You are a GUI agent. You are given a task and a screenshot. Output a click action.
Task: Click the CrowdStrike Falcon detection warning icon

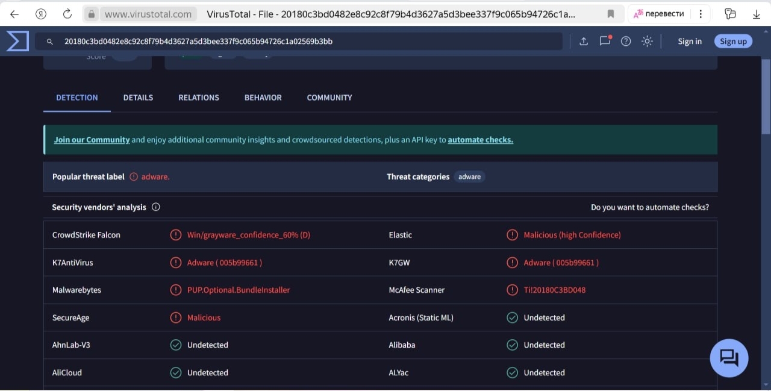[176, 235]
